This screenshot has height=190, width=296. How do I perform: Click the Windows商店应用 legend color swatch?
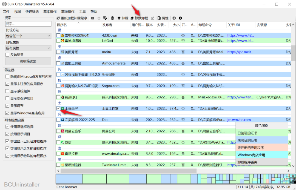(262, 155)
